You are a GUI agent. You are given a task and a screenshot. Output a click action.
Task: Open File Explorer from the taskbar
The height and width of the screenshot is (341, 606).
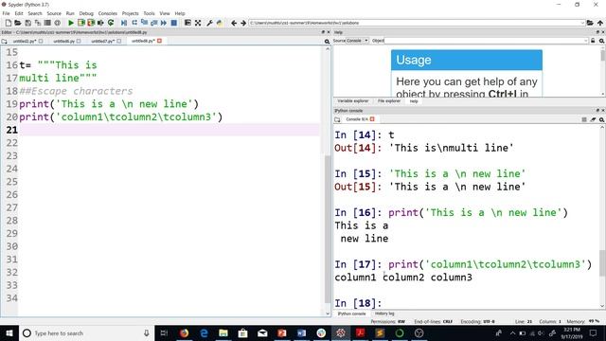[223, 332]
